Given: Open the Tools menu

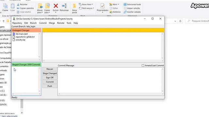Looking at the screenshot, I should point(69,23).
